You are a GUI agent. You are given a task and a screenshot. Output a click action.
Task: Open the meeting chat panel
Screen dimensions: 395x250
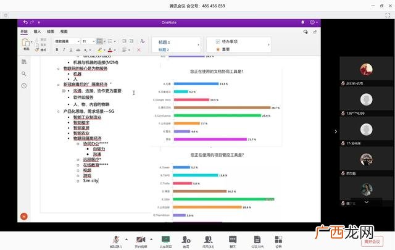pos(233,242)
